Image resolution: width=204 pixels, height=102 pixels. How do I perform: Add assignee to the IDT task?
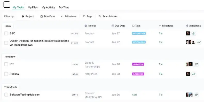click(196, 64)
